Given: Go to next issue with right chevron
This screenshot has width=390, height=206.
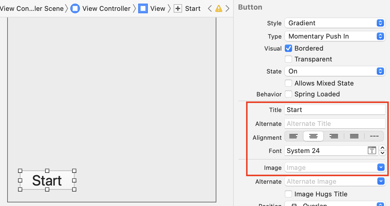Looking at the screenshot, I should click(x=227, y=9).
